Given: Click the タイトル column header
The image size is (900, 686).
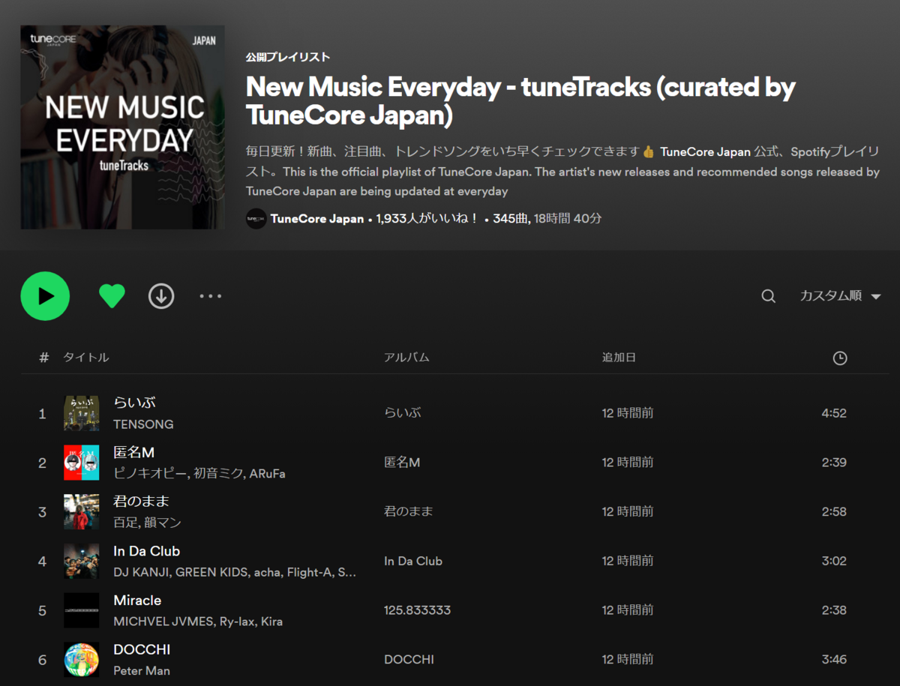Looking at the screenshot, I should pos(85,358).
